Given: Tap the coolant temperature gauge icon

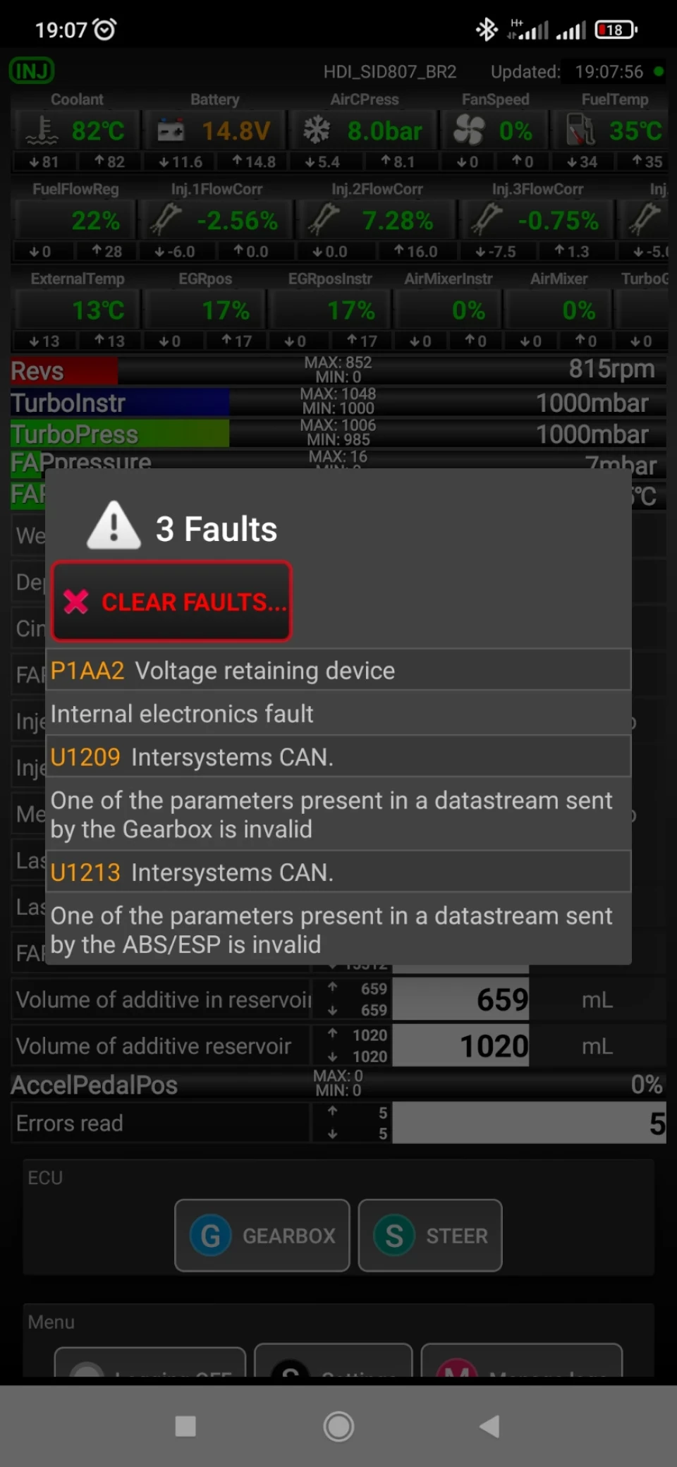Looking at the screenshot, I should tap(42, 130).
